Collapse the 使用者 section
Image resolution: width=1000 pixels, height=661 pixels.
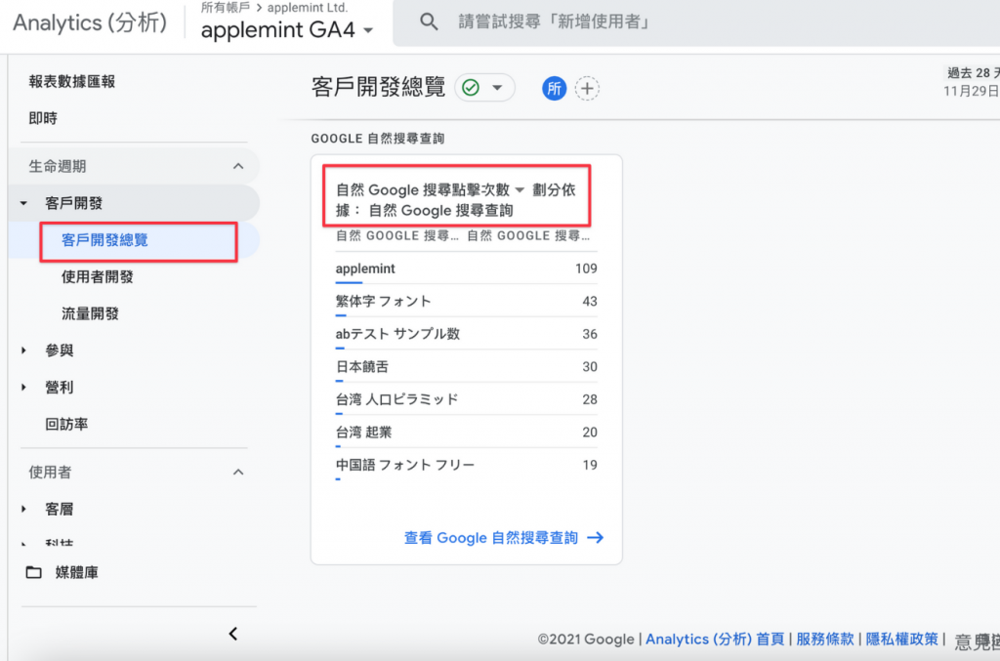tap(238, 473)
